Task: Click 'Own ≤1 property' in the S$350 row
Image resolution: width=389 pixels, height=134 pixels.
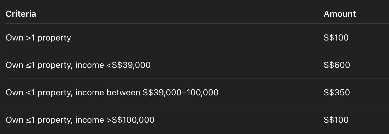Action: tap(38, 93)
